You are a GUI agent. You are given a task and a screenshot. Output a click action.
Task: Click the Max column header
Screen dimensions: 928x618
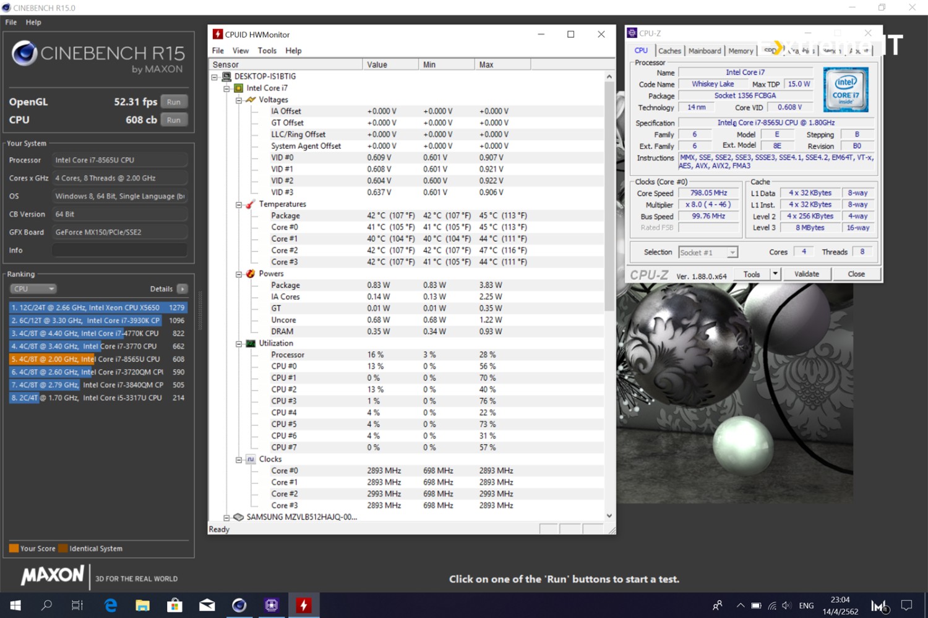coord(502,64)
